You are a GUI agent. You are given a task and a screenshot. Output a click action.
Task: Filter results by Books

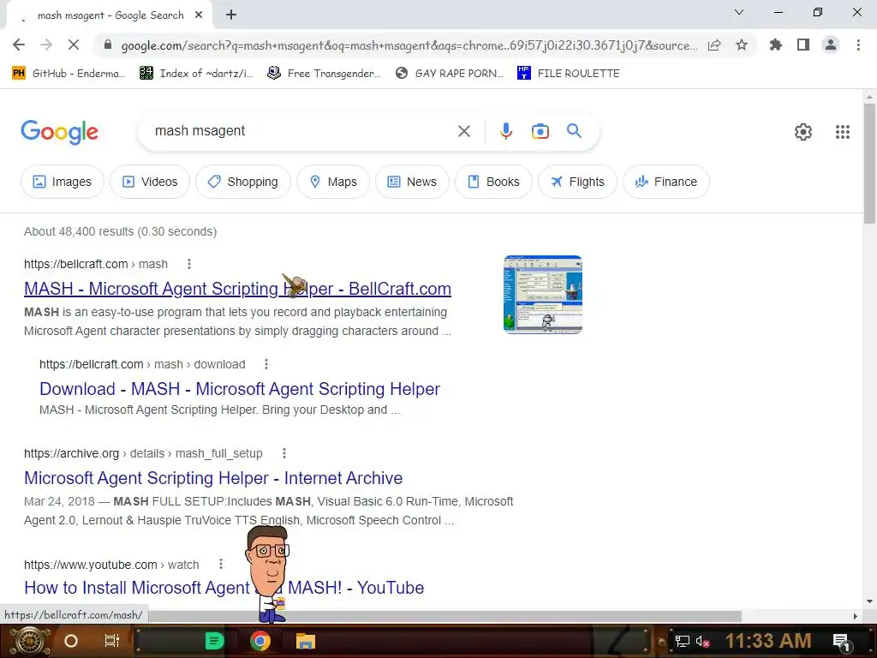493,182
